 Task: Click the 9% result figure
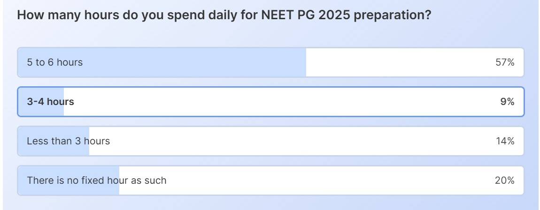click(507, 102)
